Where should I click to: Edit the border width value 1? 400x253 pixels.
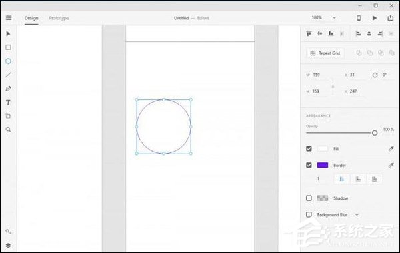(318, 179)
